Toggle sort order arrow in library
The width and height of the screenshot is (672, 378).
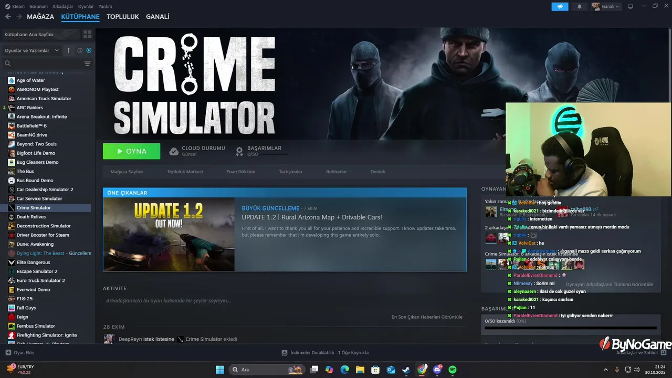[68, 50]
